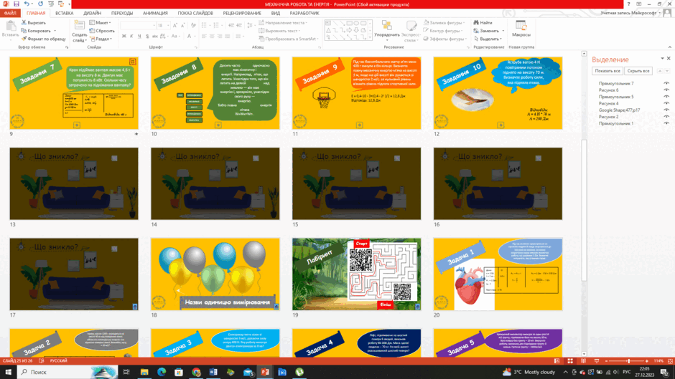Click Найти (Find) with the binoculars icon

click(x=483, y=23)
